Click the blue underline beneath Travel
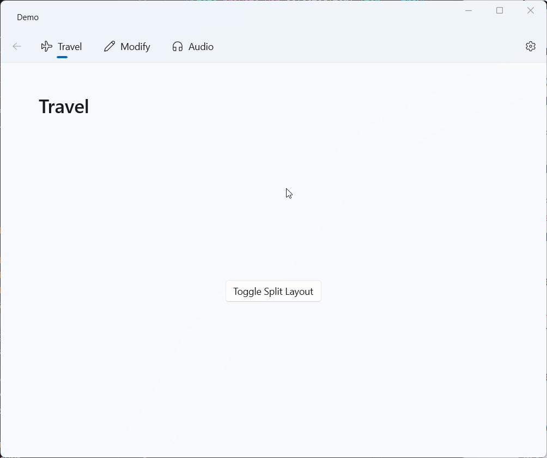The image size is (547, 458). pyautogui.click(x=62, y=57)
